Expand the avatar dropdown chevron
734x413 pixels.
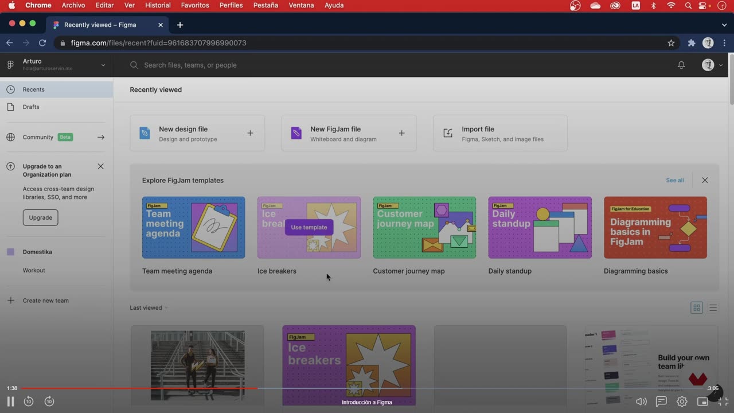721,65
